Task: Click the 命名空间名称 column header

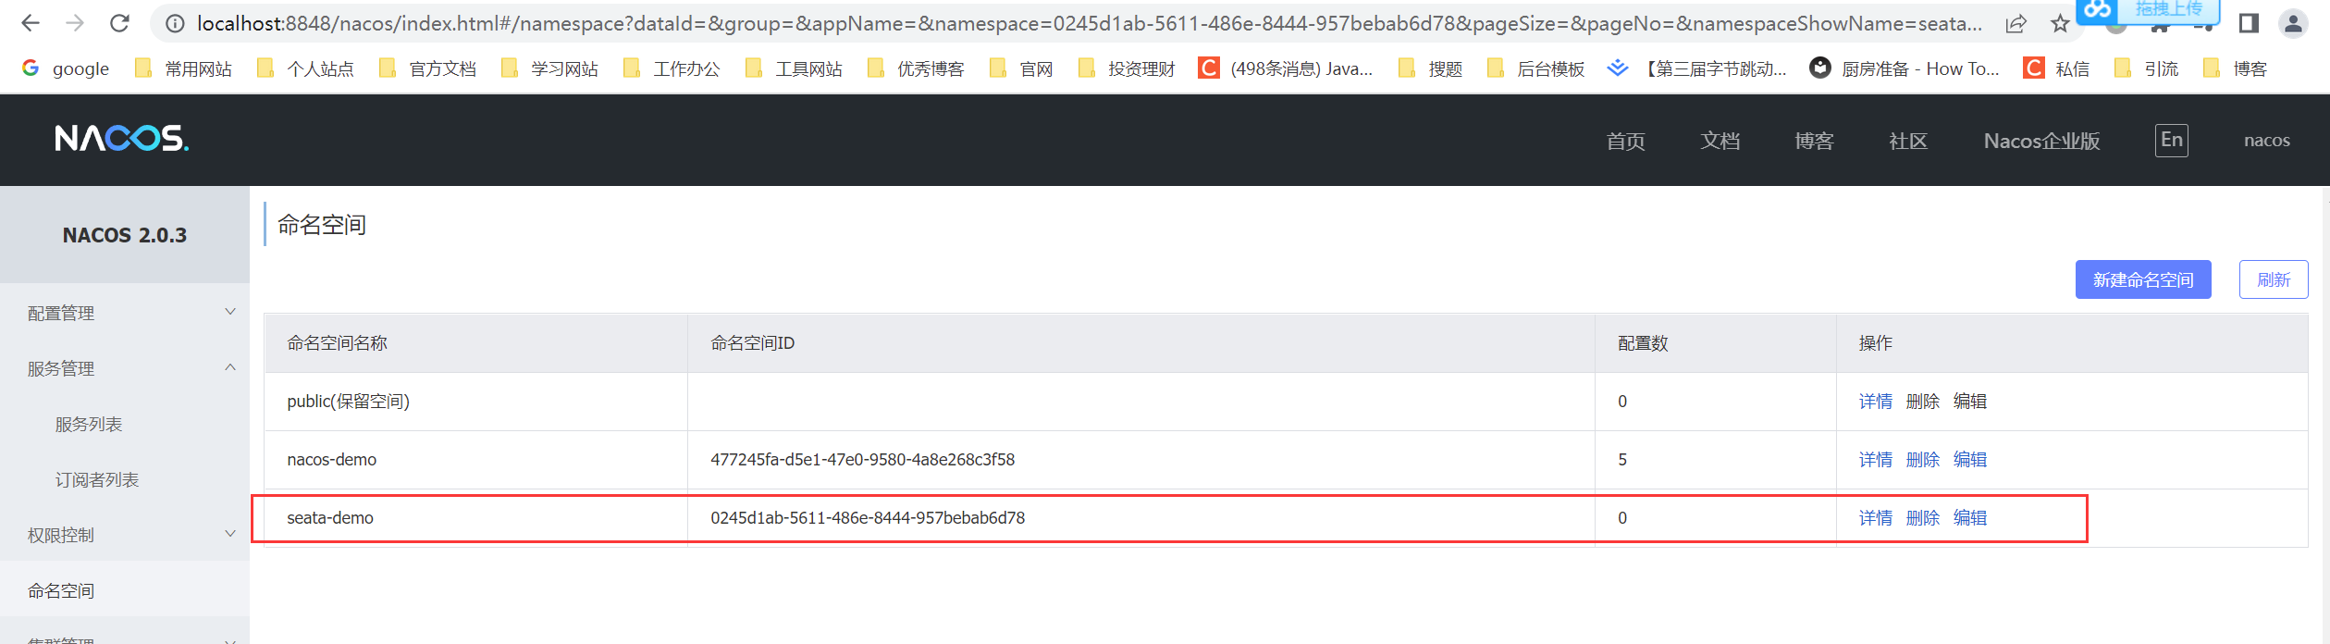Action: tap(476, 343)
